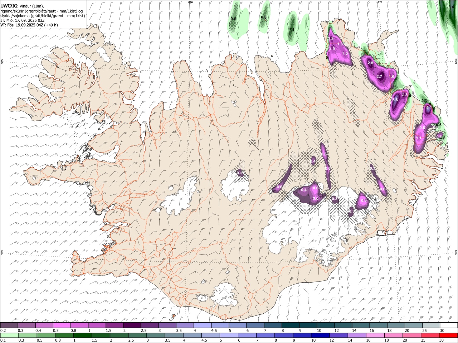Click the 'rigning/skúrir' legend description line

[42, 11]
